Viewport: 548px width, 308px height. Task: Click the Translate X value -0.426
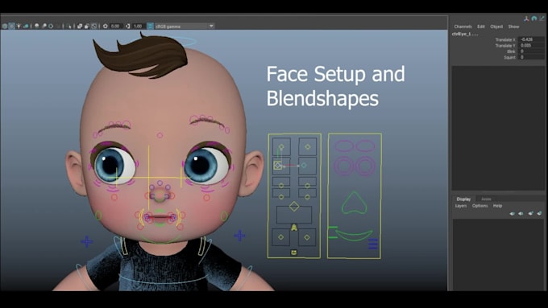[531, 39]
